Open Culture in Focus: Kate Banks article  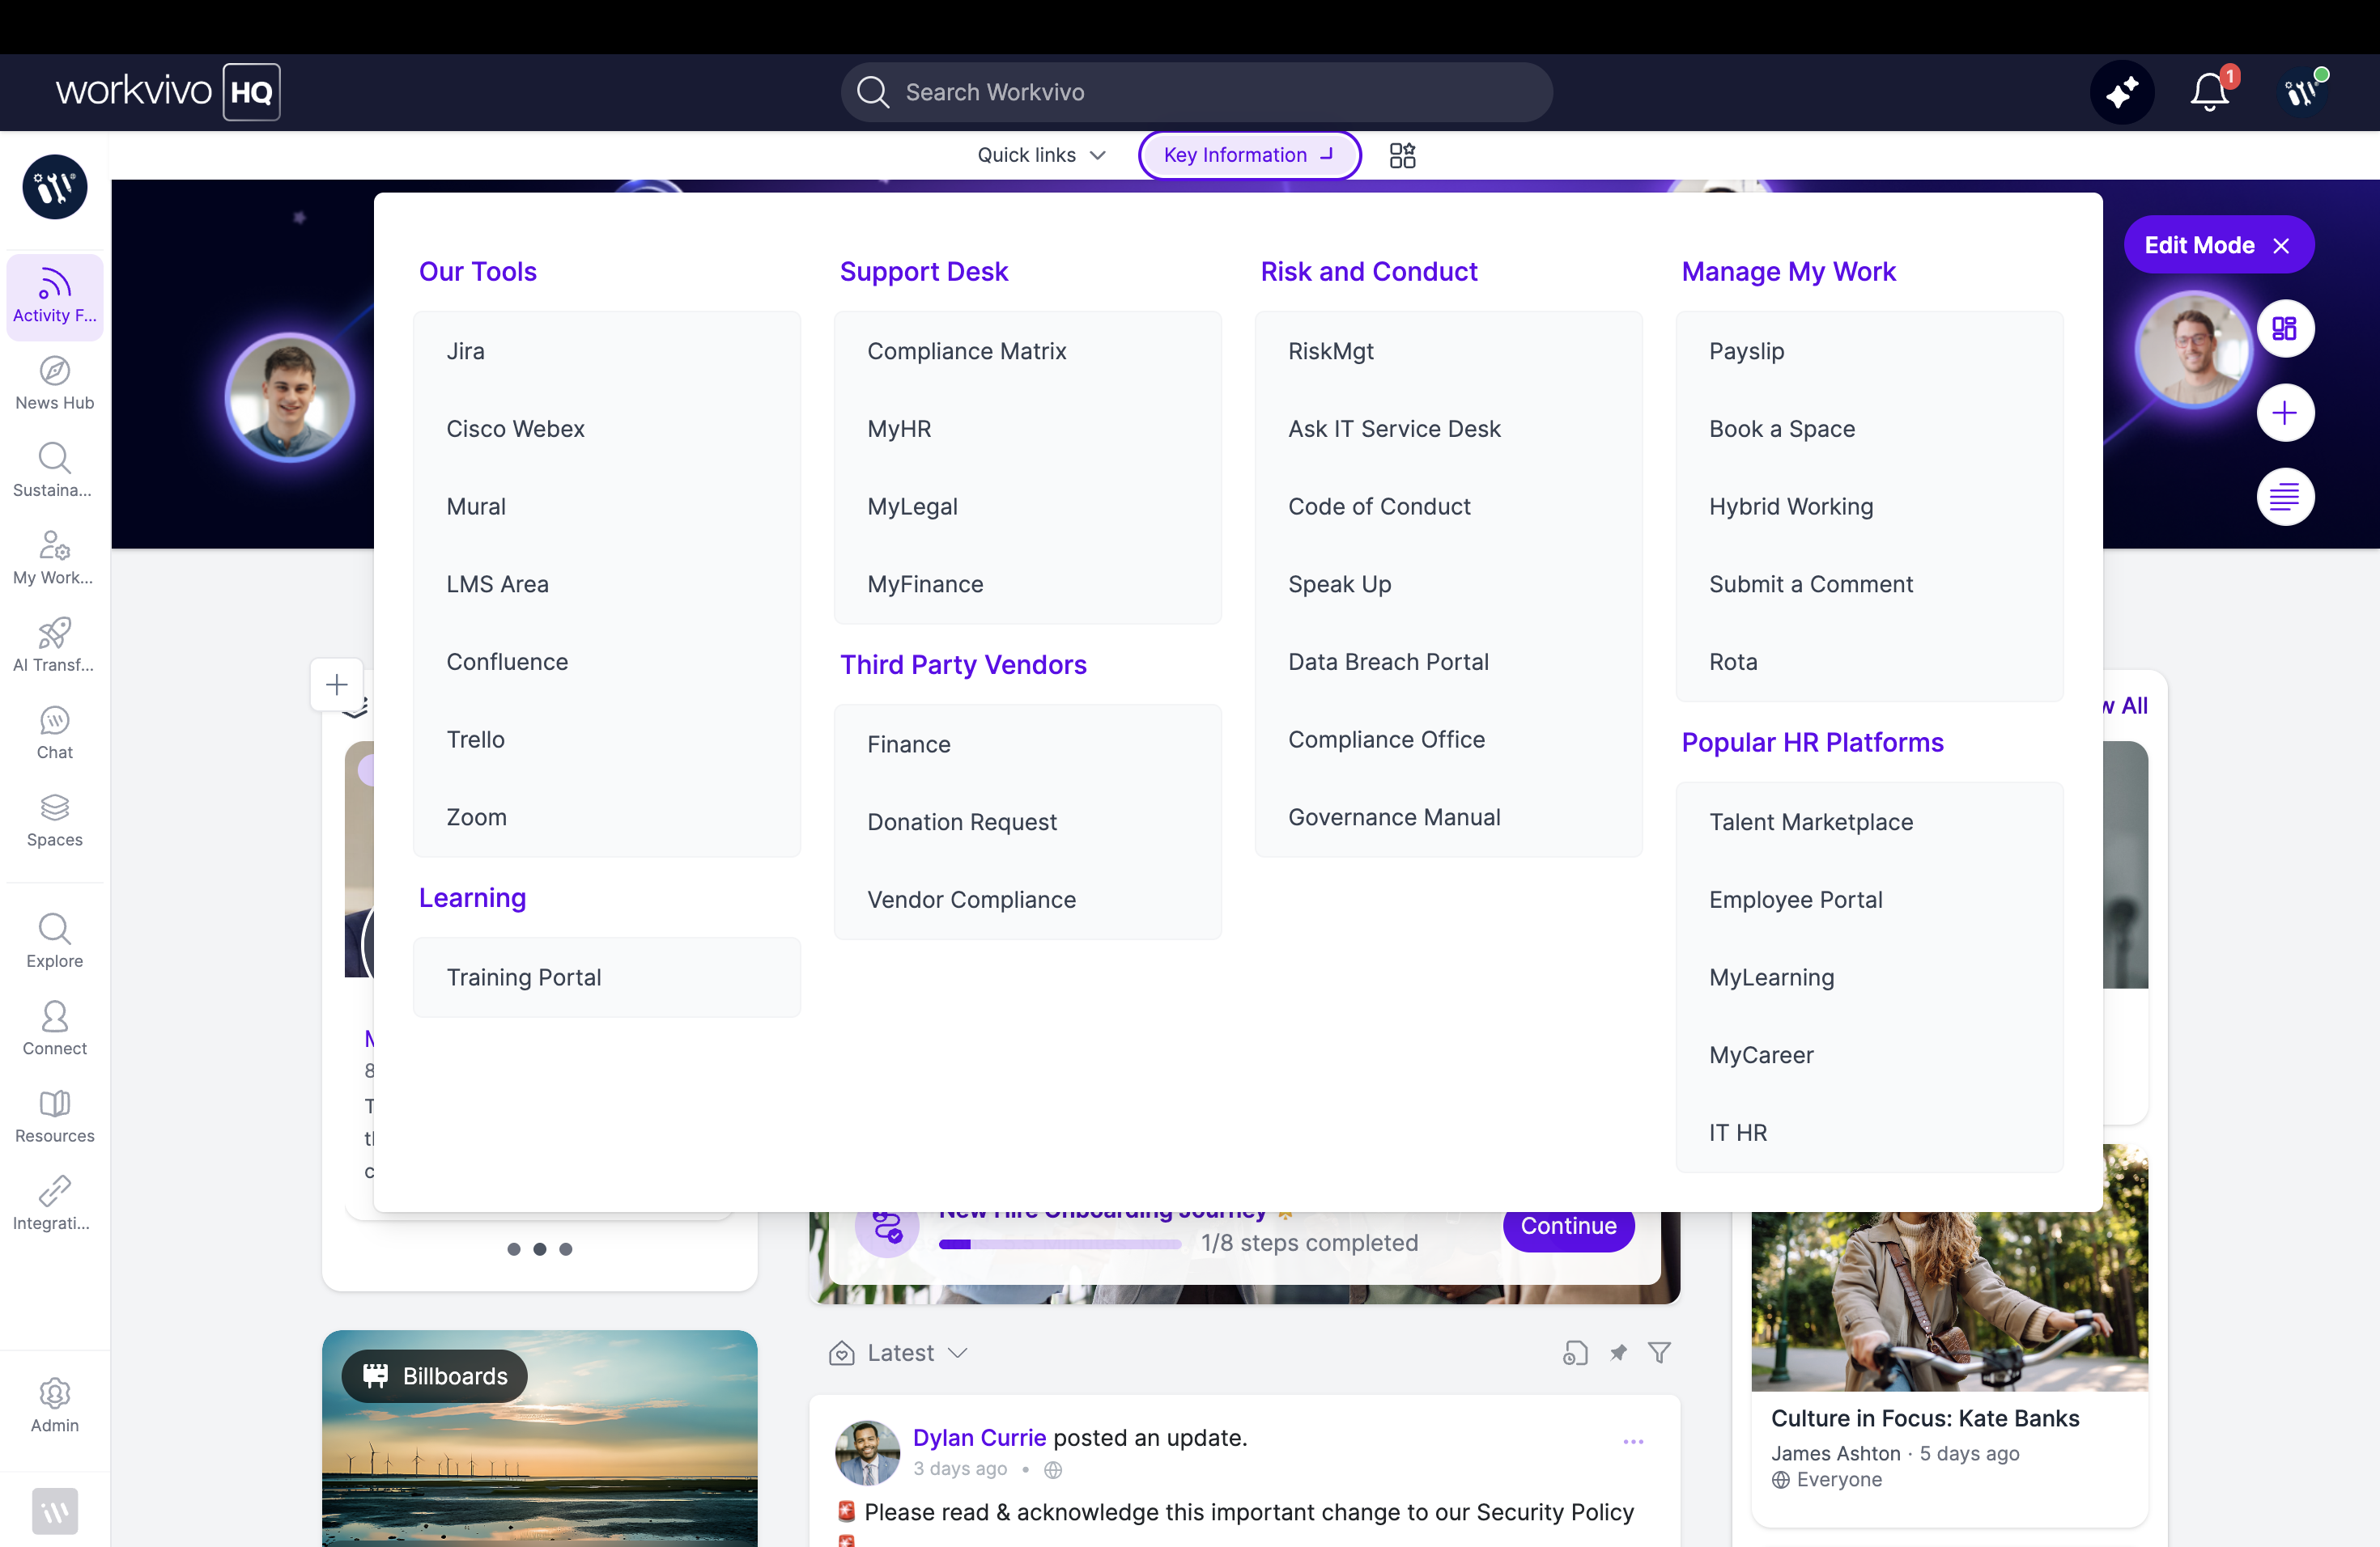(x=1925, y=1418)
